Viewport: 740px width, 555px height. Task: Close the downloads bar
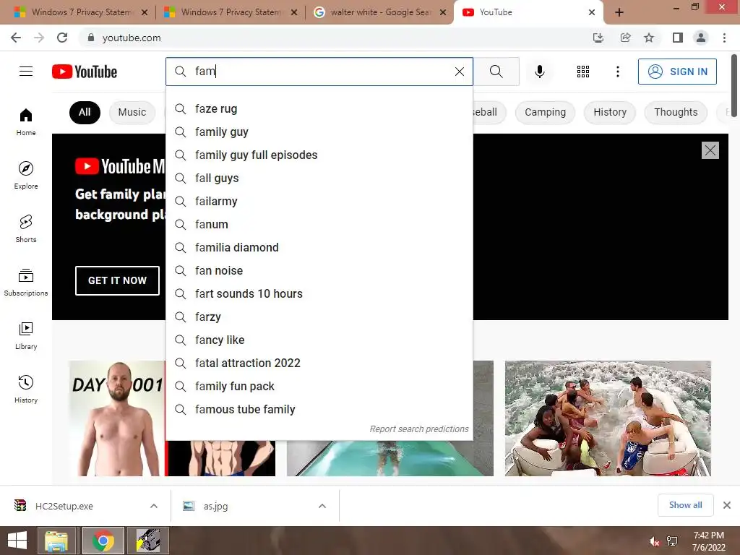point(727,505)
